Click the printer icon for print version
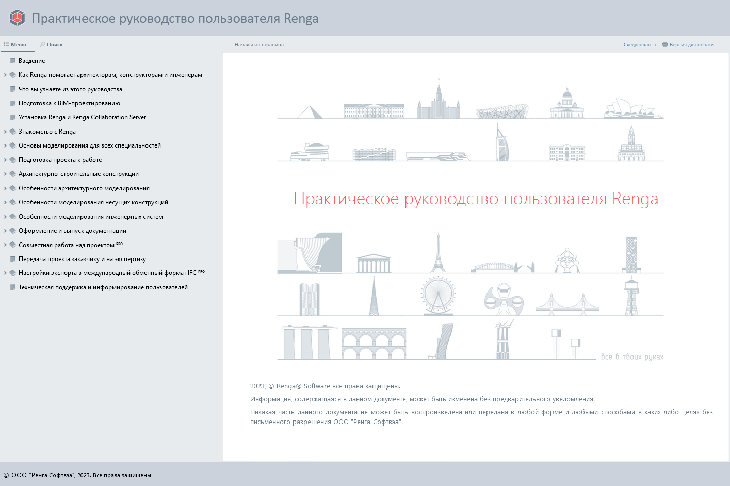This screenshot has height=486, width=730. (x=664, y=44)
